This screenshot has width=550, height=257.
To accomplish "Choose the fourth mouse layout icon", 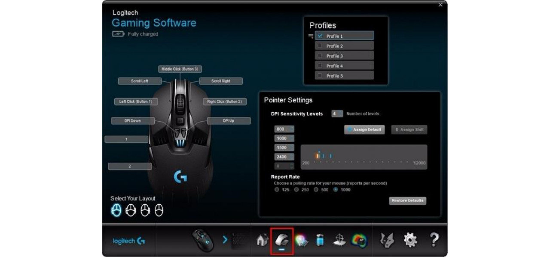I will click(x=159, y=210).
